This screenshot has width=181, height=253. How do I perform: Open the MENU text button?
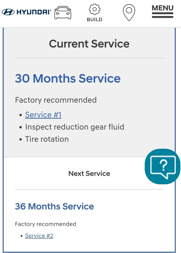(162, 8)
